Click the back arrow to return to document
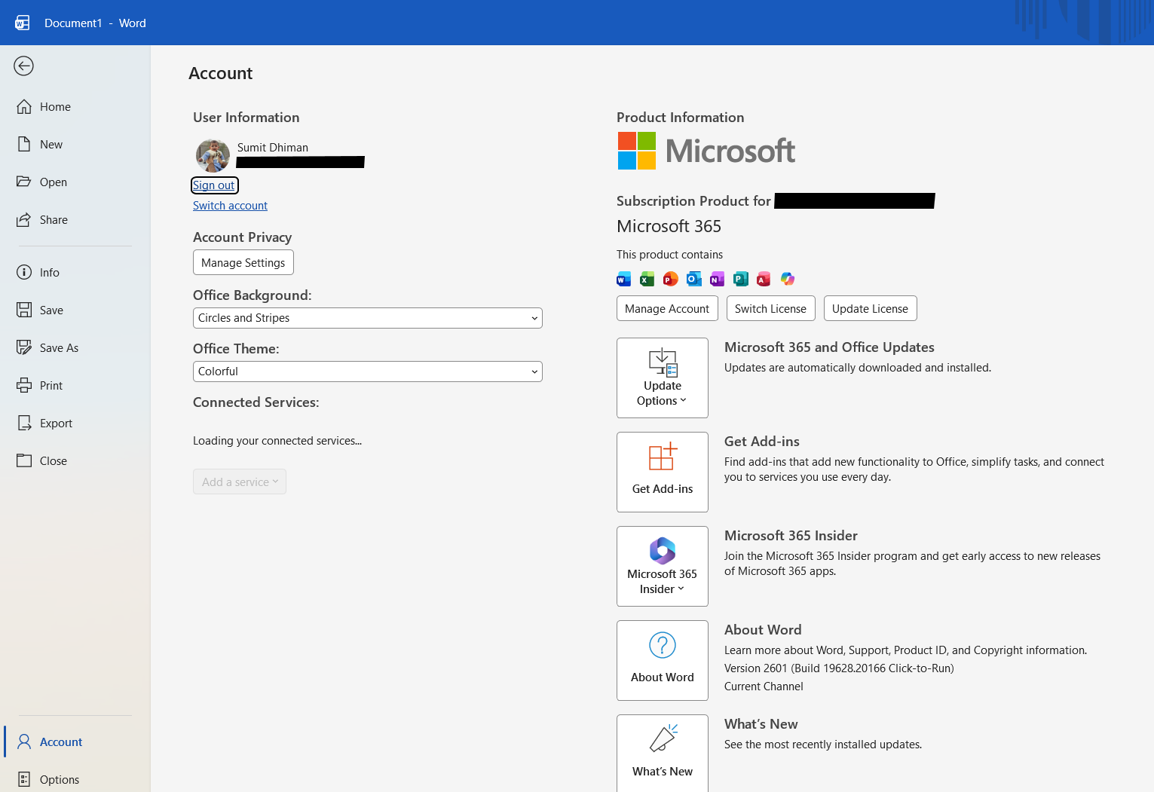Image resolution: width=1154 pixels, height=792 pixels. pyautogui.click(x=23, y=66)
